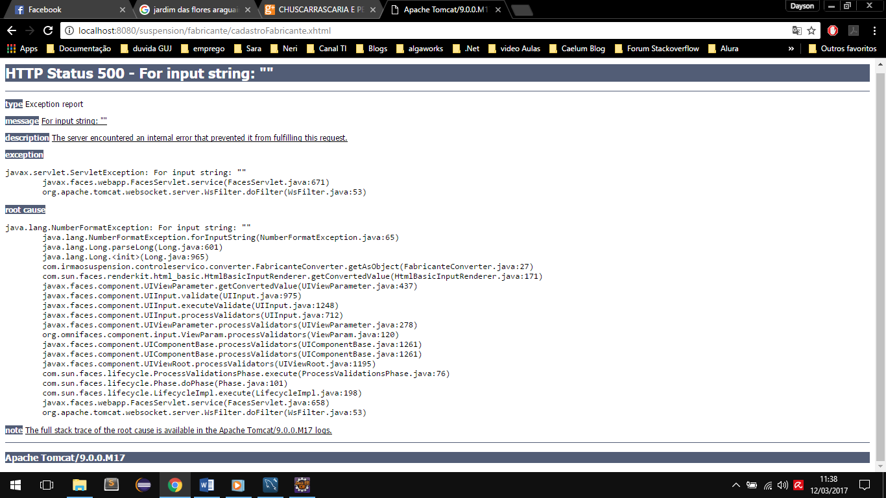Open the video Aulas bookmark folder
Image resolution: width=886 pixels, height=498 pixels.
point(514,49)
